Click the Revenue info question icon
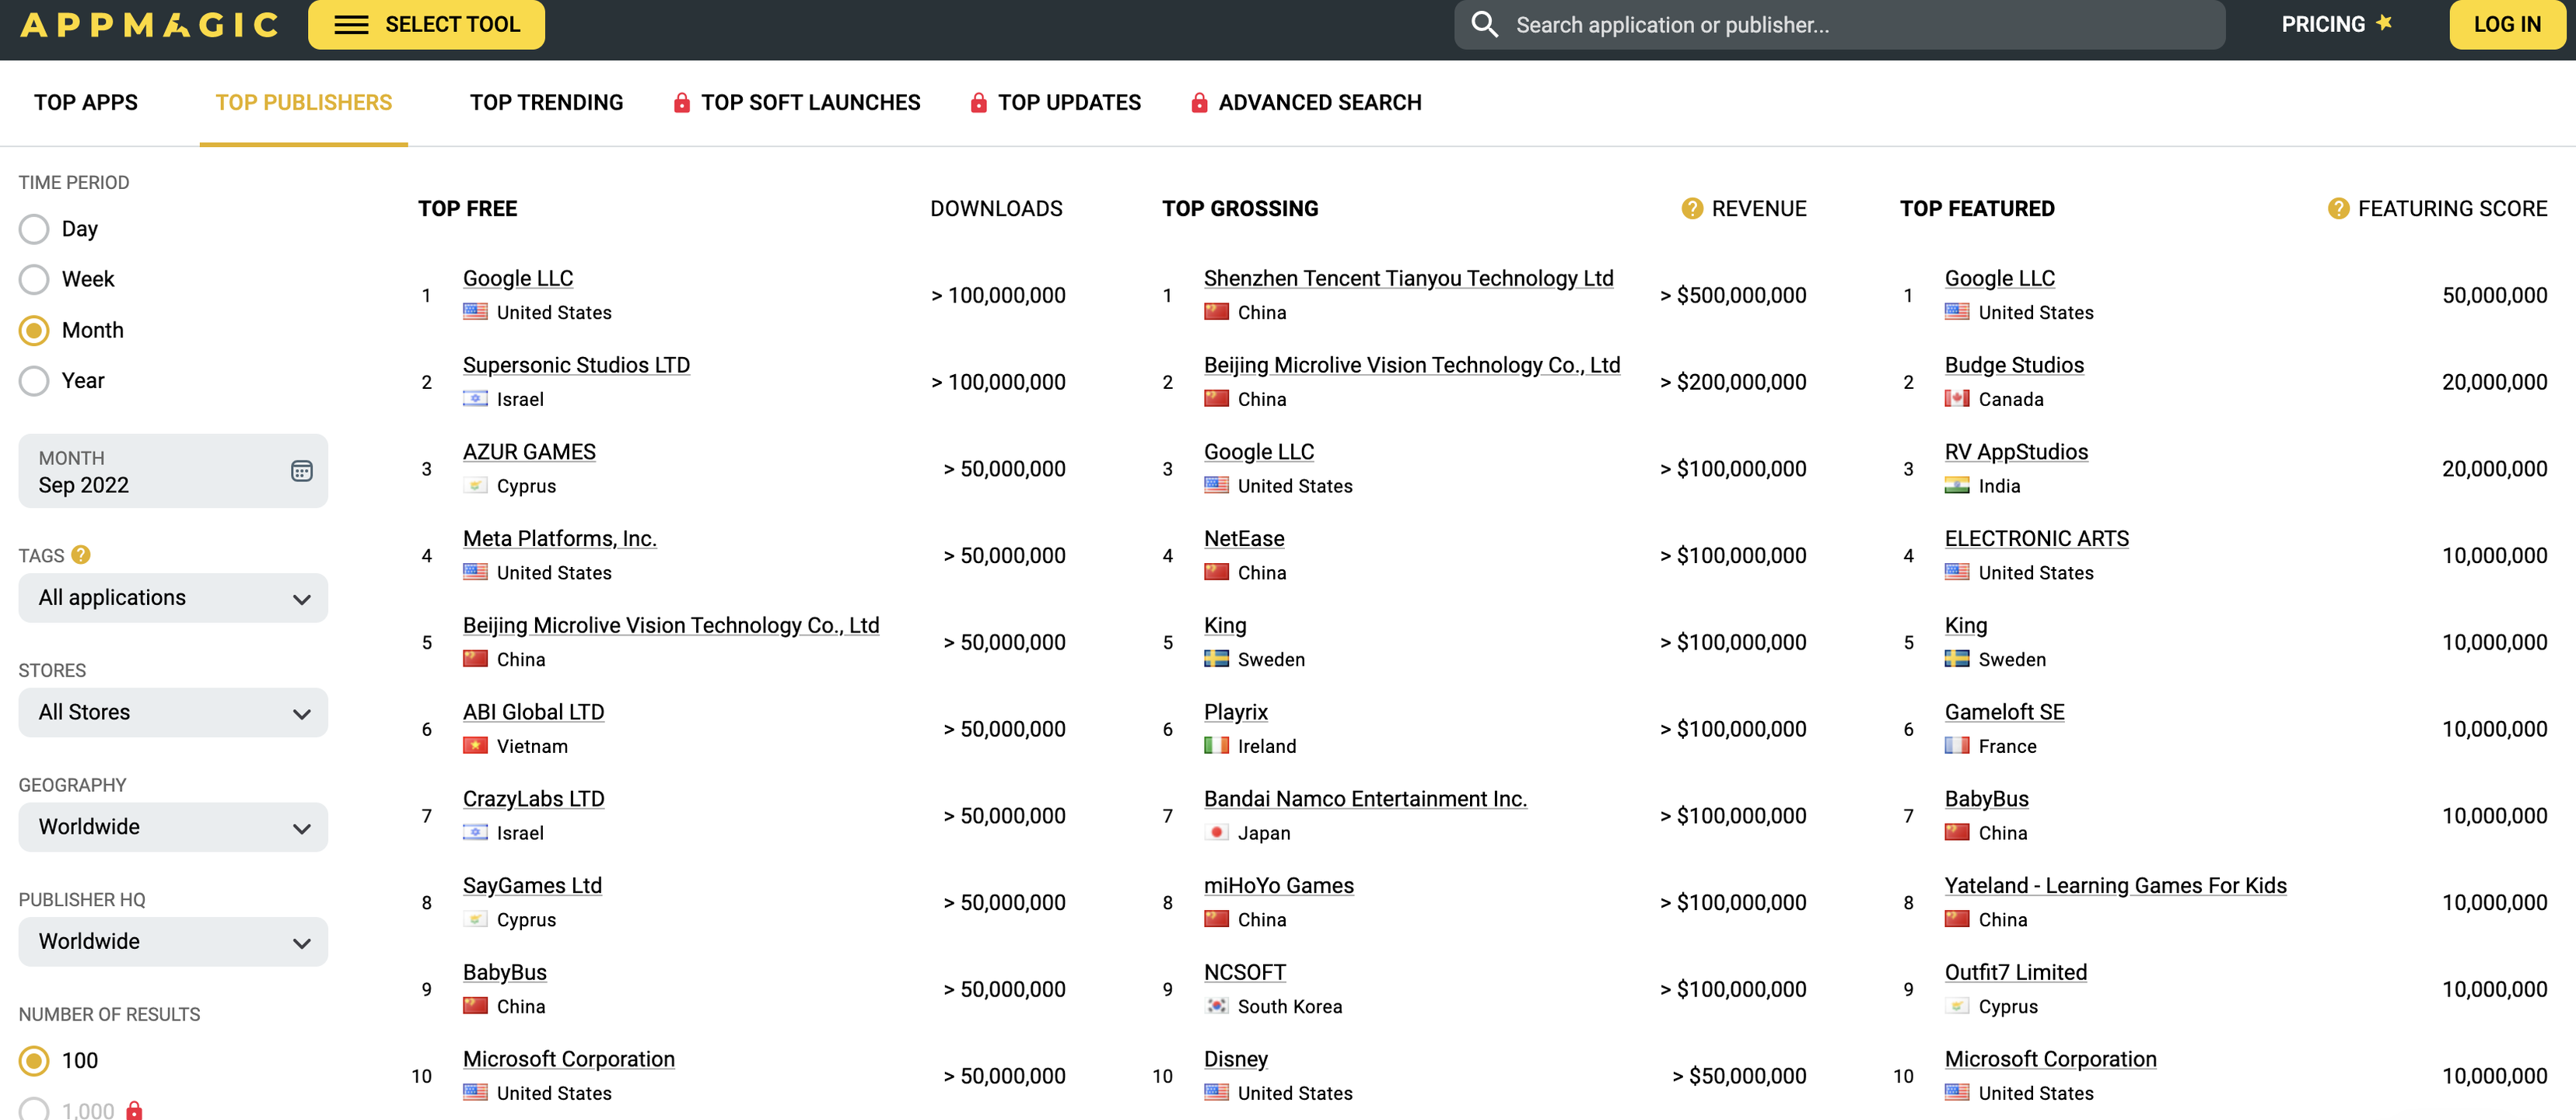Screen dimensions: 2576x1120 tap(1692, 208)
